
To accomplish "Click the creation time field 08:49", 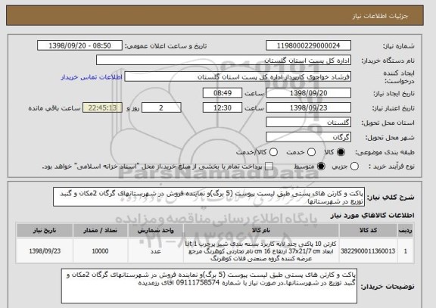I will pos(223,93).
